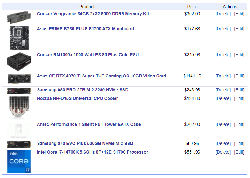250x178 pixels.
Task: View the Noctua NH-D15S cooler image
Action: [x=19, y=108]
